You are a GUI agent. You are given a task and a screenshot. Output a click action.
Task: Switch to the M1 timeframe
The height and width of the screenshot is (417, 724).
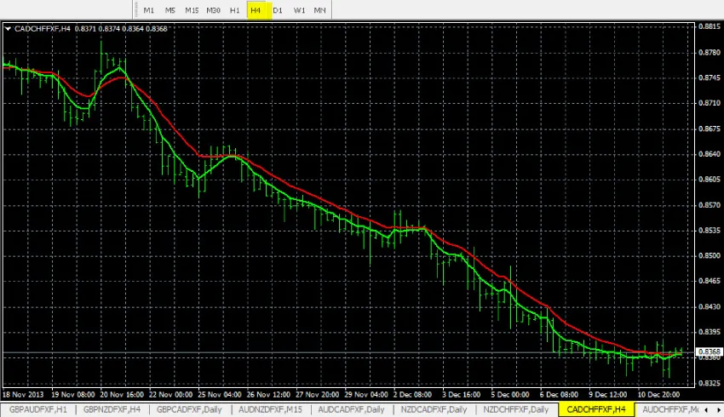coord(149,10)
